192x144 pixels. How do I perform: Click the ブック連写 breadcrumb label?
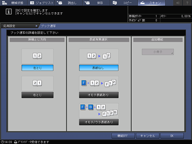pyautogui.click(x=48, y=26)
